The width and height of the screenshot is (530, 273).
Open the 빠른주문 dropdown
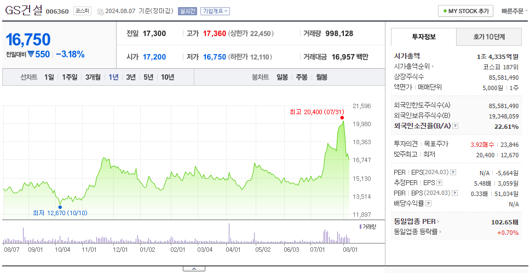pos(515,11)
